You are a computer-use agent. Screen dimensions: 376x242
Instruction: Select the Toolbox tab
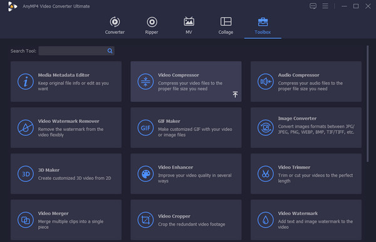click(x=263, y=26)
